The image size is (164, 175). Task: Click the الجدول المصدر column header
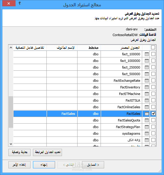click(x=121, y=48)
